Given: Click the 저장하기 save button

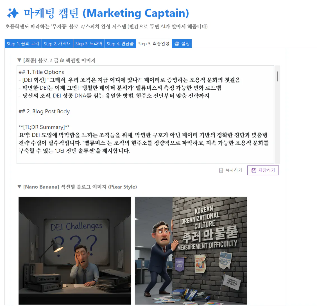Looking at the screenshot, I should [x=263, y=170].
